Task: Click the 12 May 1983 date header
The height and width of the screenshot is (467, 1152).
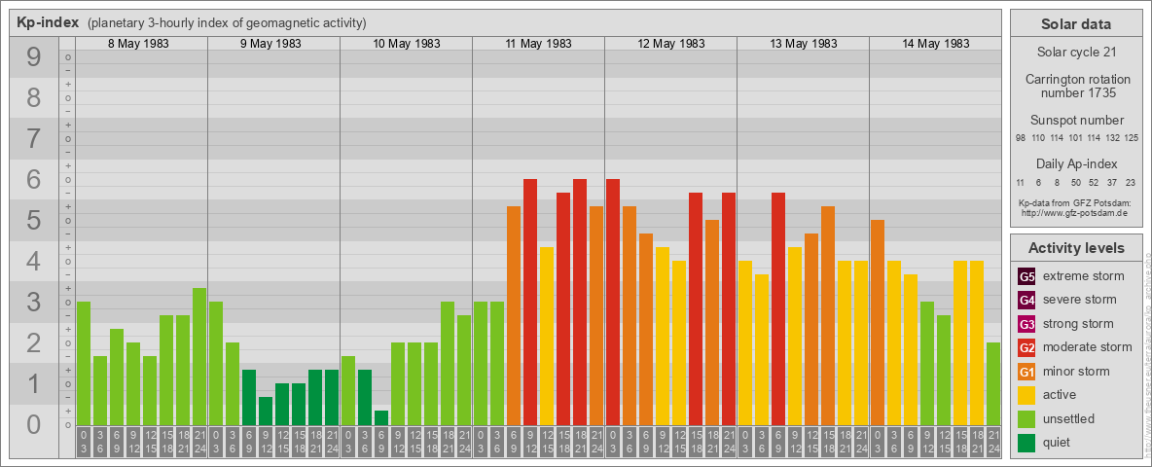Action: pyautogui.click(x=670, y=44)
